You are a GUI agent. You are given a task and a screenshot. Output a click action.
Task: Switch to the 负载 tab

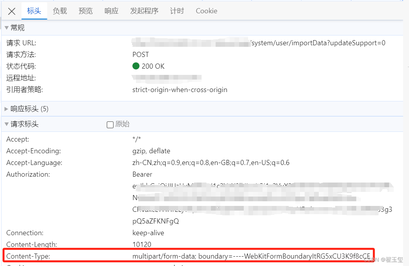[x=59, y=11]
